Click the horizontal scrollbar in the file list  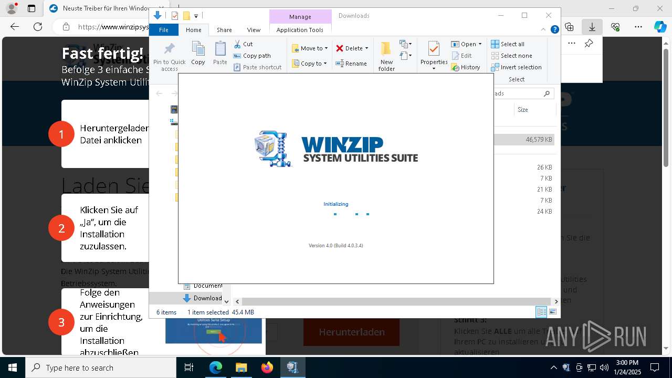click(x=396, y=301)
